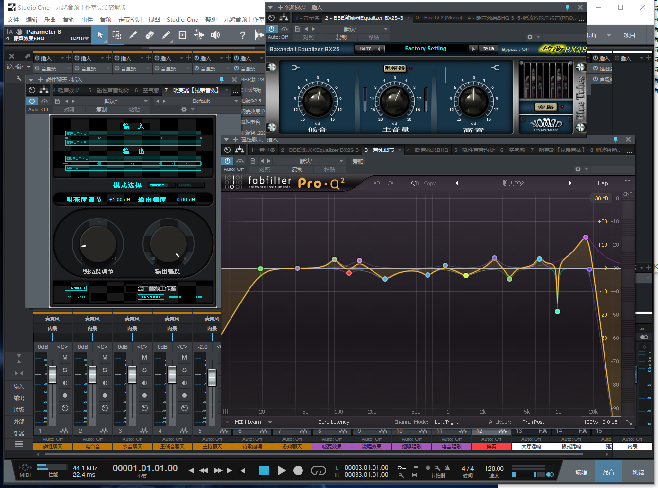Select the arrow pointer tool
This screenshot has width=658, height=488.
pos(100,35)
